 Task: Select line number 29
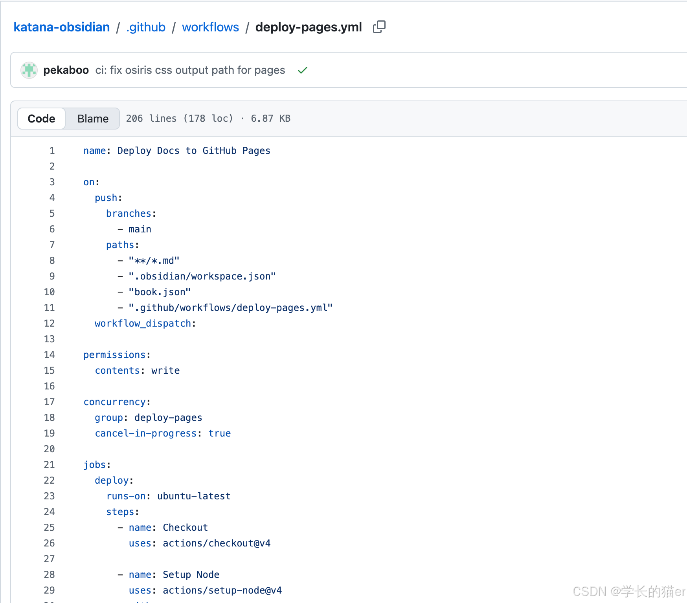pyautogui.click(x=50, y=590)
